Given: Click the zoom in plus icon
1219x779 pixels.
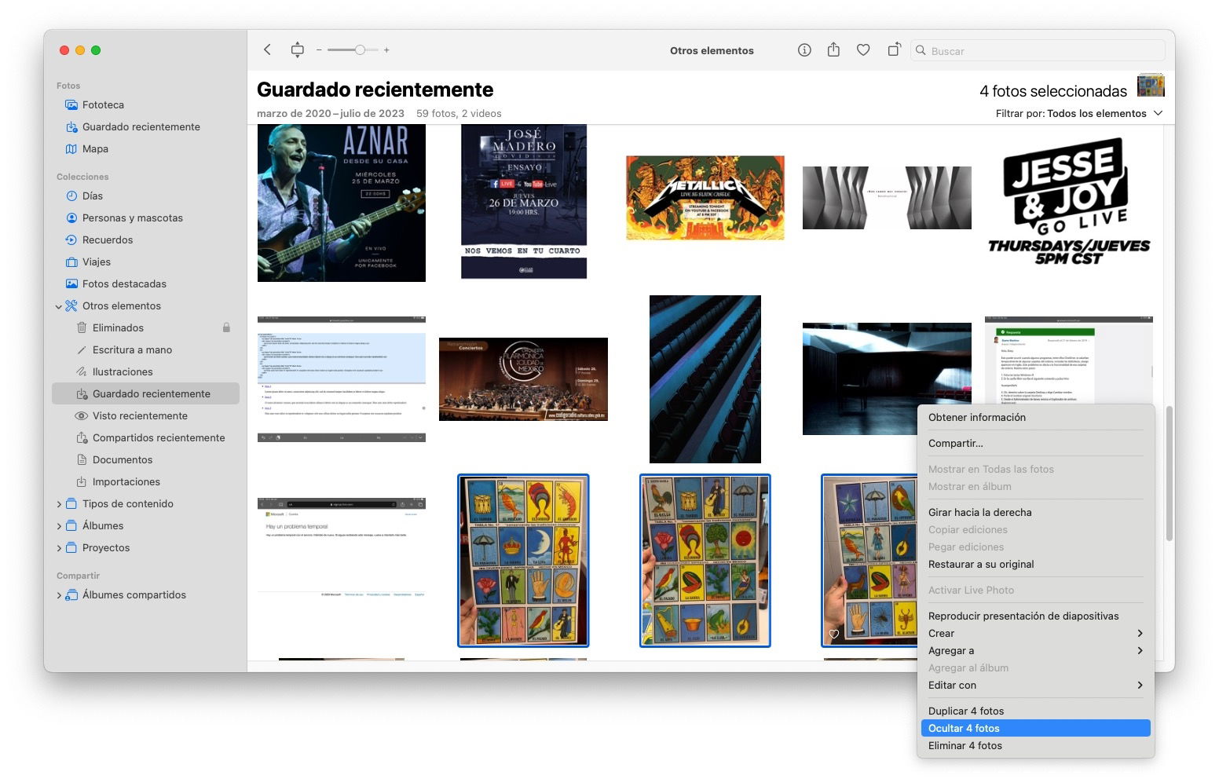Looking at the screenshot, I should pos(386,50).
